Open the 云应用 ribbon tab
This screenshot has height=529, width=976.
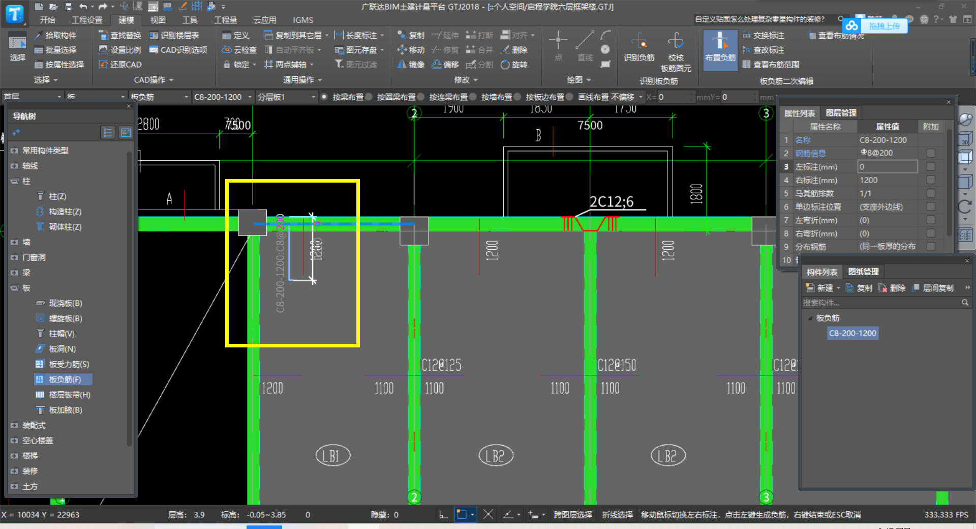pos(265,20)
